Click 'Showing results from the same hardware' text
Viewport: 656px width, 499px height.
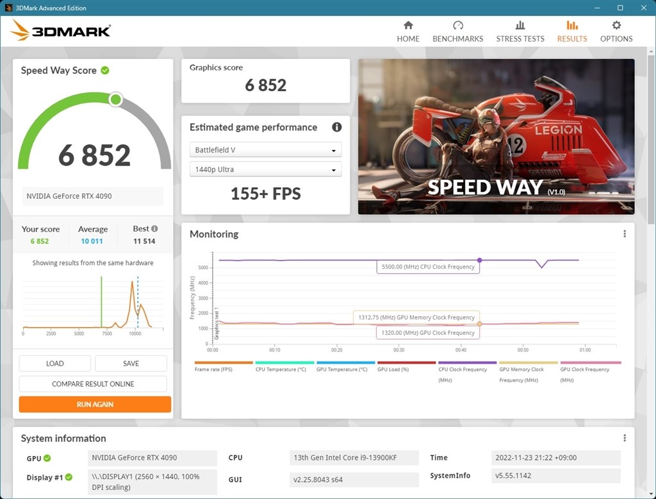[x=93, y=263]
